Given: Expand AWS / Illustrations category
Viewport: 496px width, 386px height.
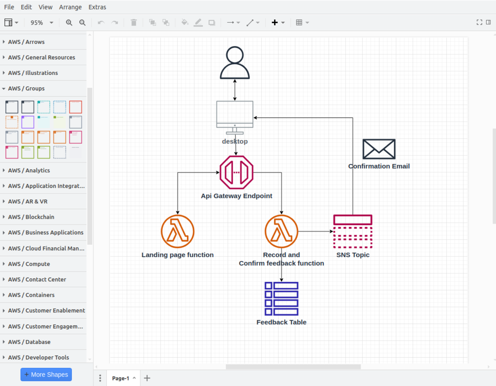Looking at the screenshot, I should point(43,73).
